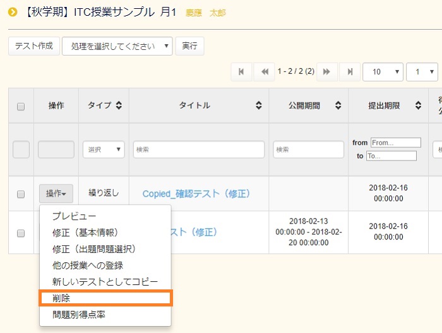Sort by 公開期間 column arrows
This screenshot has width=442, height=333.
(x=338, y=106)
